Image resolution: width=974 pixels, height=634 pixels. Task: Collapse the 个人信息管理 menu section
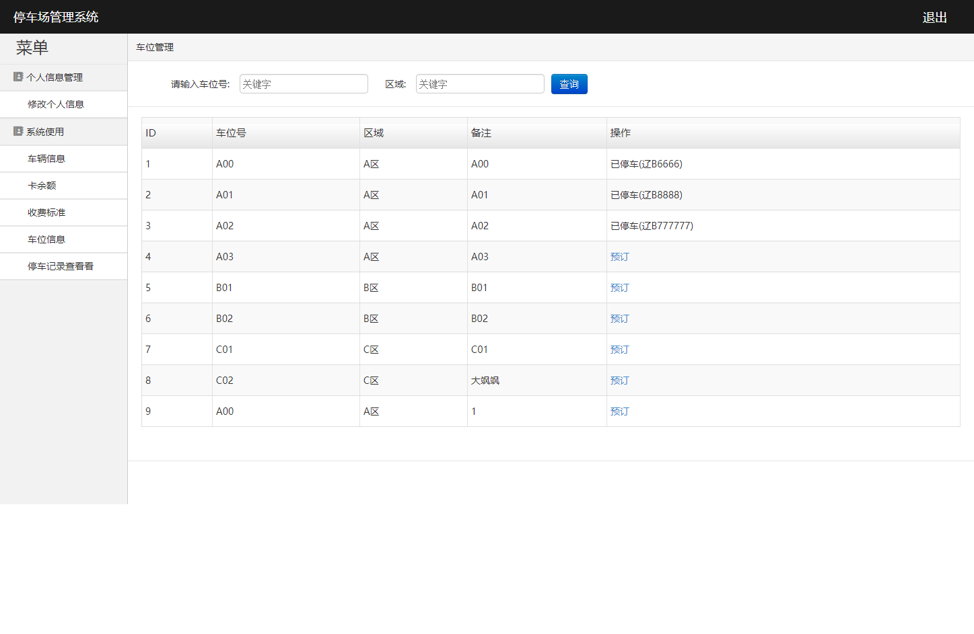(55, 77)
